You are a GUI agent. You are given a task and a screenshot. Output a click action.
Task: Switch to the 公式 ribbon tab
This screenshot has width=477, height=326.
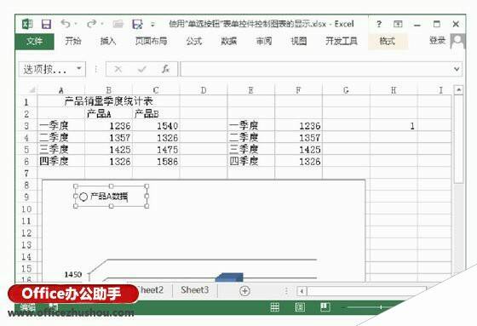click(x=194, y=41)
